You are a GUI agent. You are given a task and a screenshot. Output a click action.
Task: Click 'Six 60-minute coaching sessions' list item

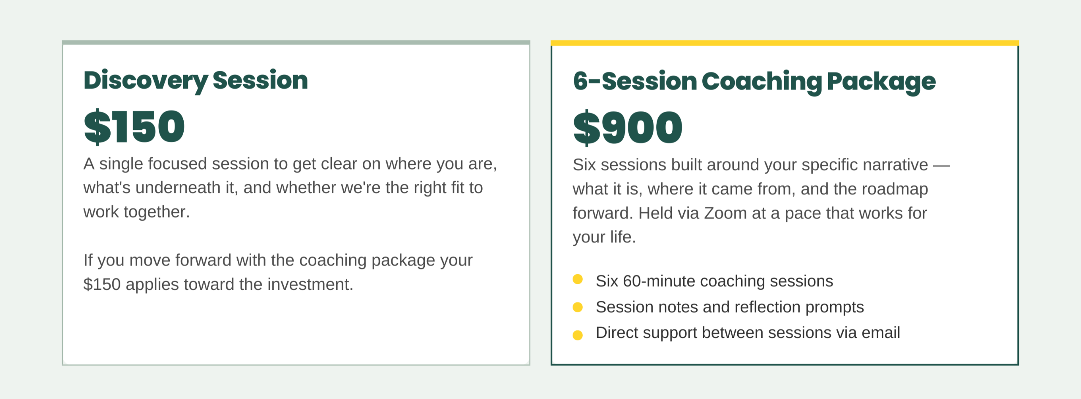(714, 281)
